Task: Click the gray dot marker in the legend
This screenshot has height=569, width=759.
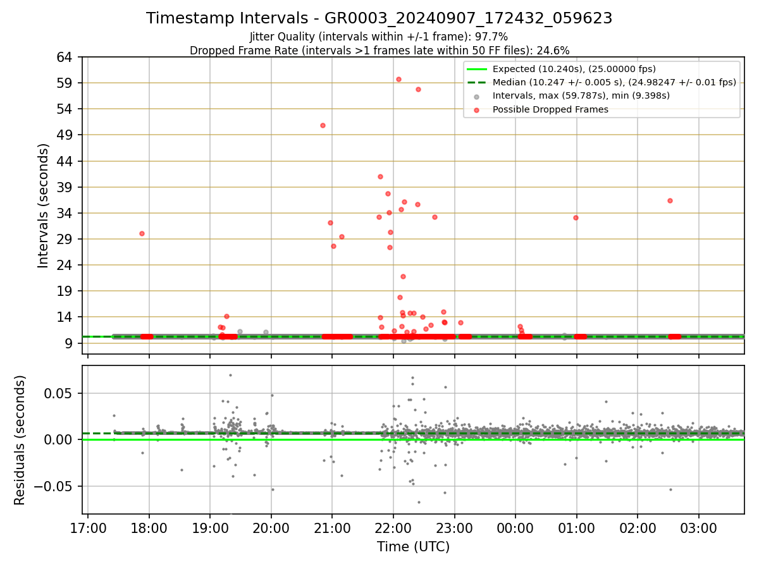Action: [x=477, y=96]
